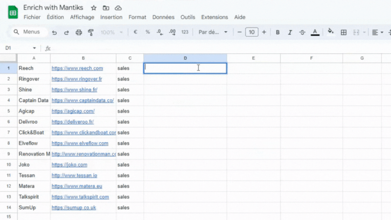The height and width of the screenshot is (220, 391).
Task: Open the https://www.shine.fr/ link
Action: pos(74,90)
